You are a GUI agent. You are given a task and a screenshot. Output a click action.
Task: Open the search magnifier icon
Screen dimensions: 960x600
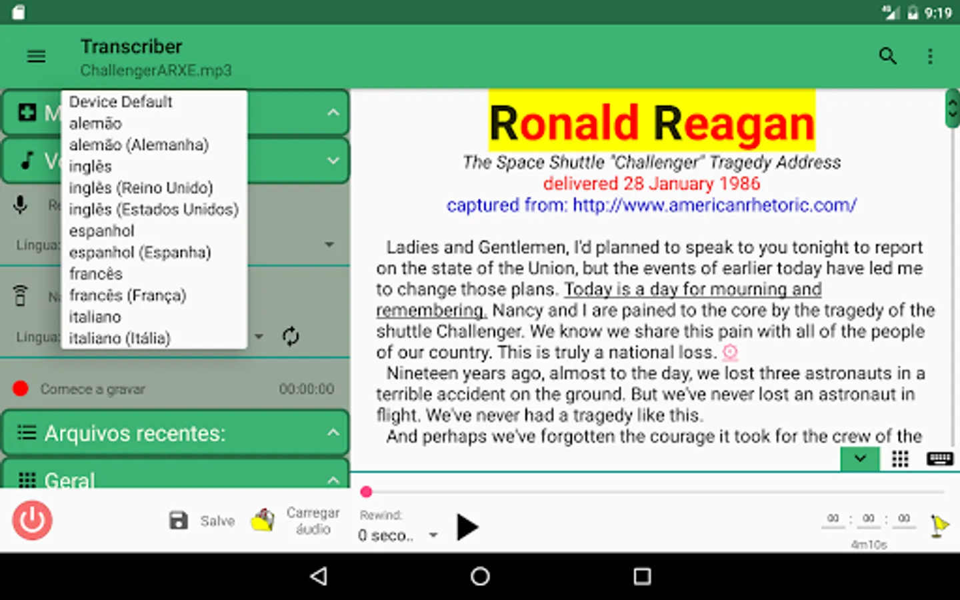coord(887,56)
